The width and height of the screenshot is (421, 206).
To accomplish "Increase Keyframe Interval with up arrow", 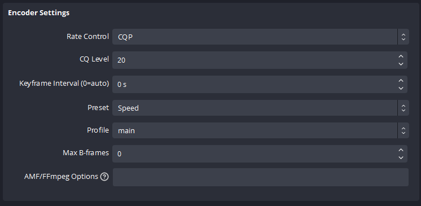I will 401,81.
